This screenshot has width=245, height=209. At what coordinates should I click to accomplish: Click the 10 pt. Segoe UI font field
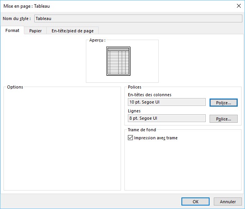(166, 102)
